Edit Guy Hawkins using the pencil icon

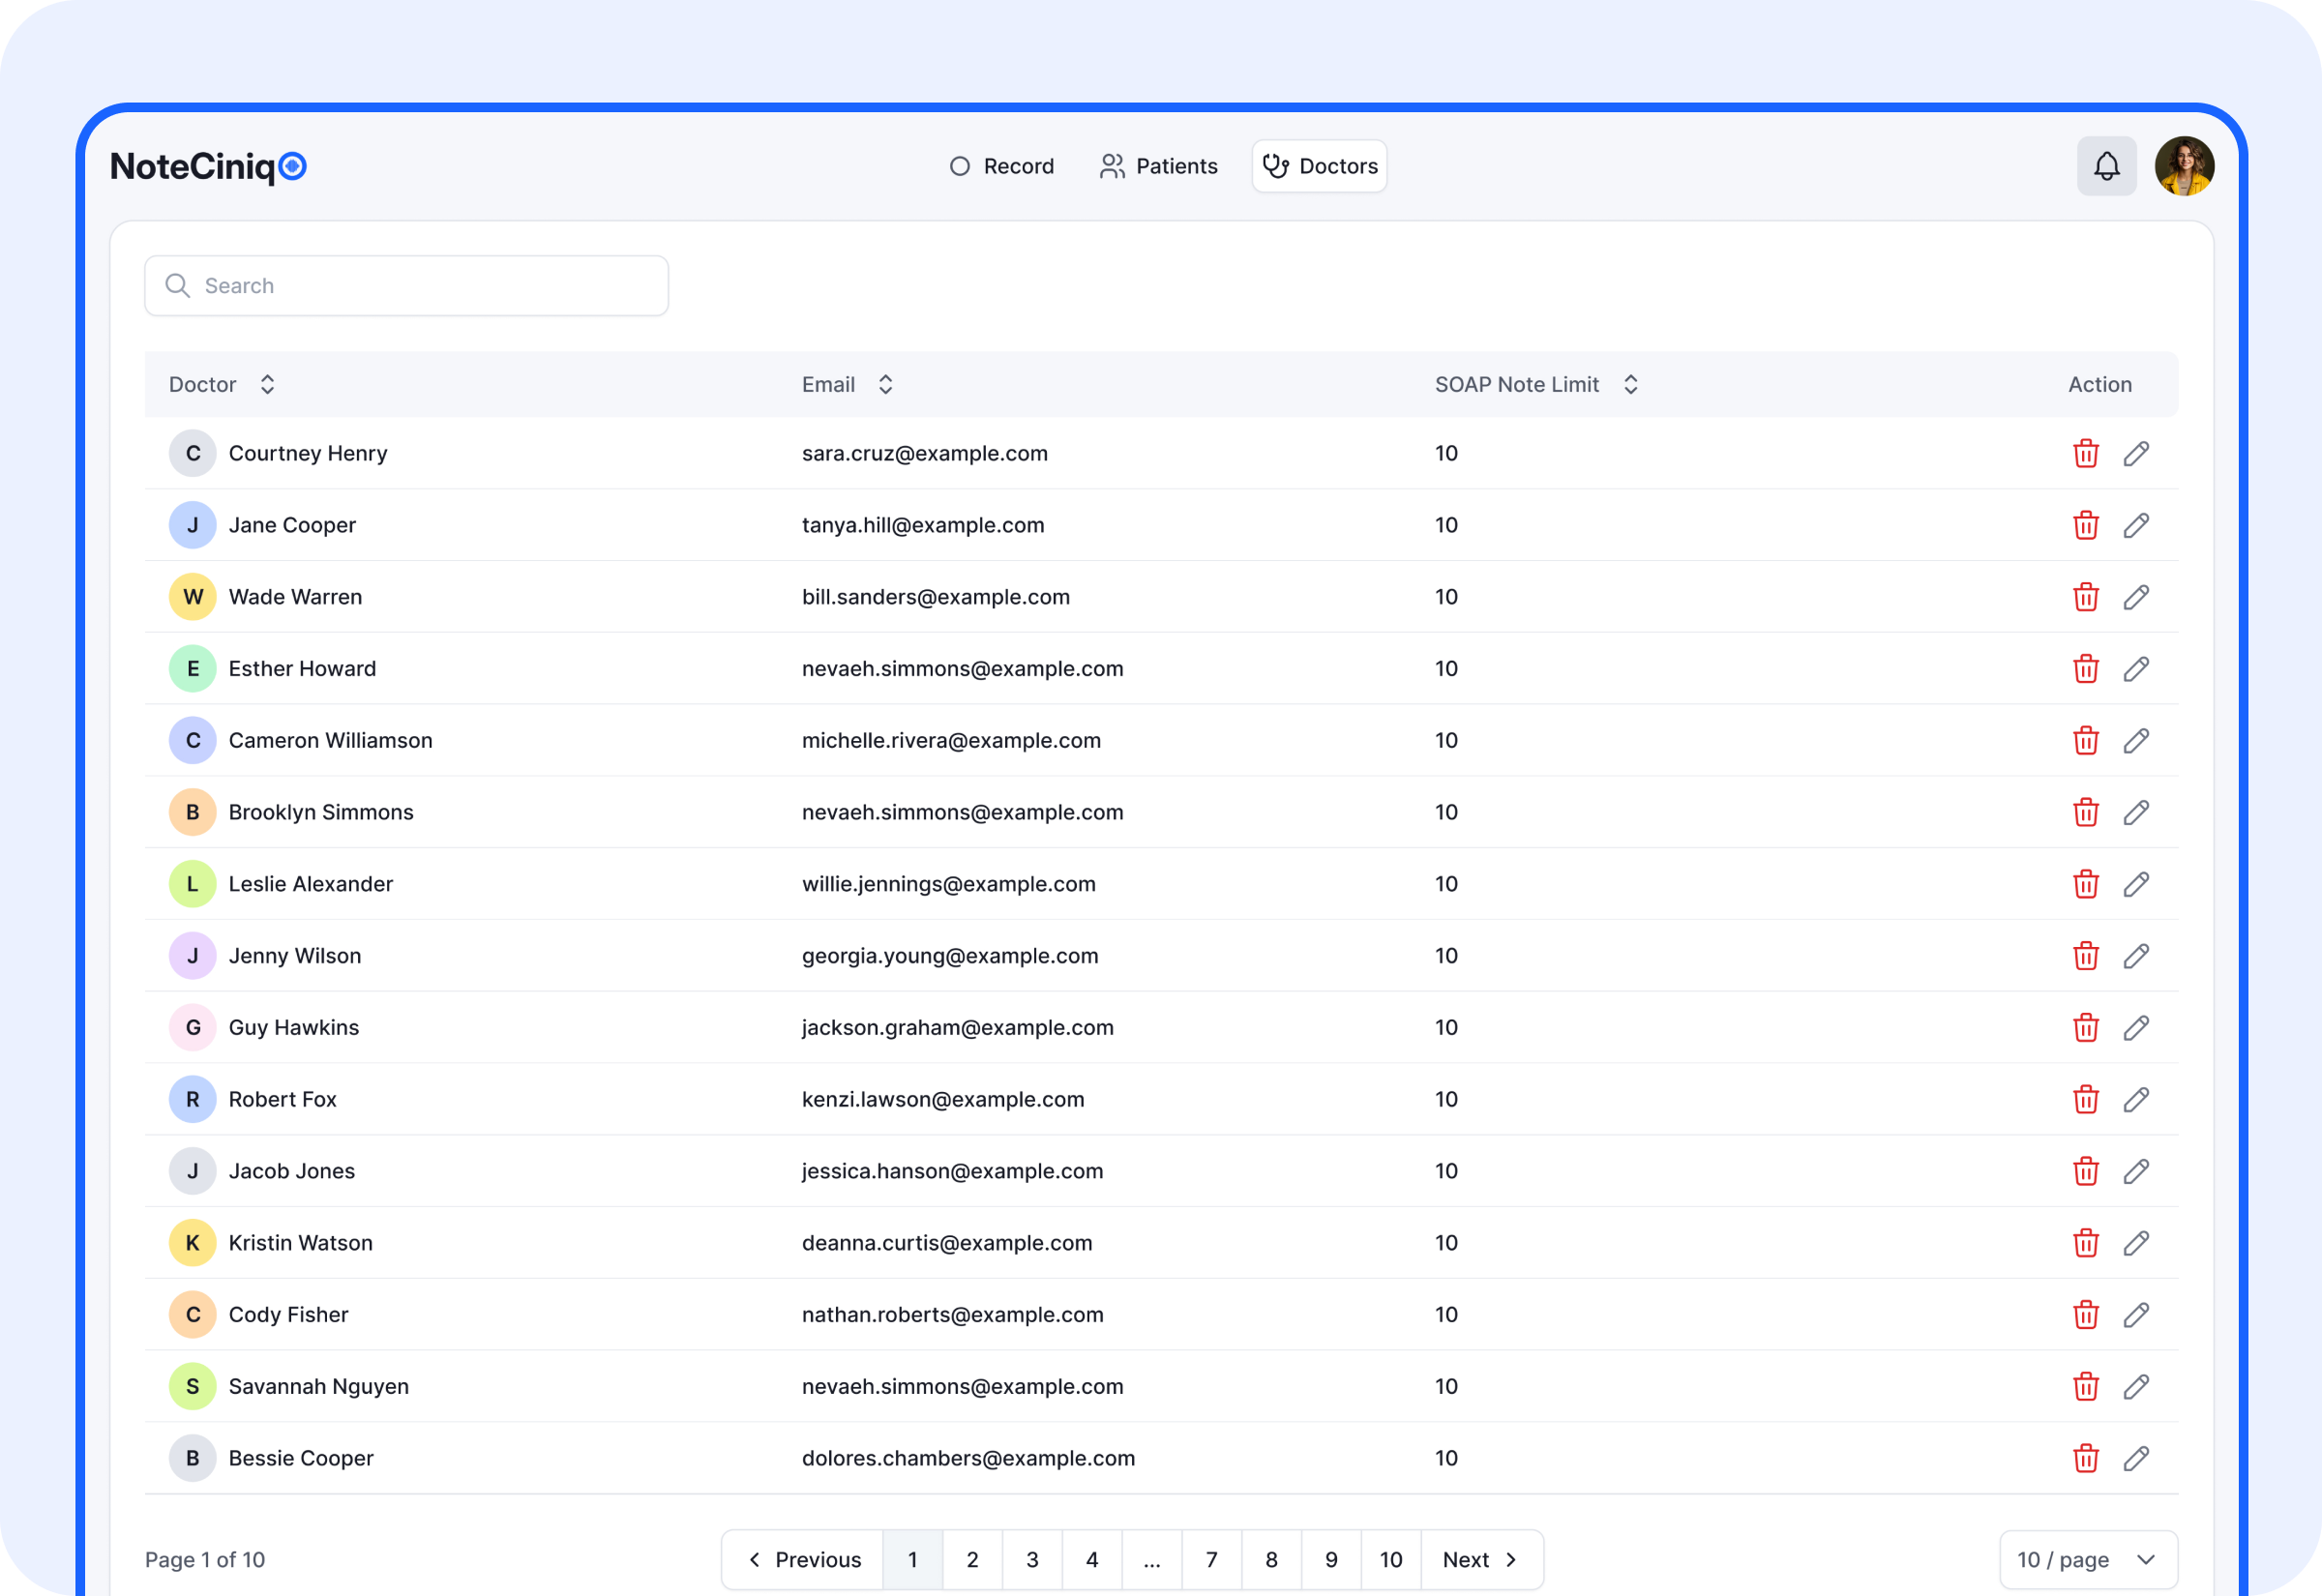pyautogui.click(x=2136, y=1027)
